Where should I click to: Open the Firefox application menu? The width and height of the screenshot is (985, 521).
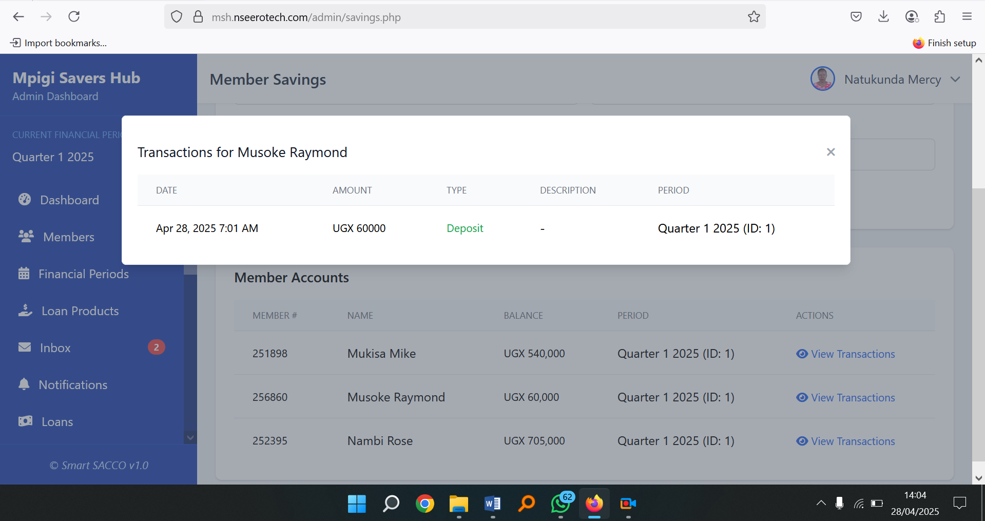(967, 17)
